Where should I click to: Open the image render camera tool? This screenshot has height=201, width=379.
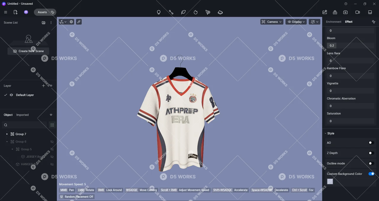point(345,12)
